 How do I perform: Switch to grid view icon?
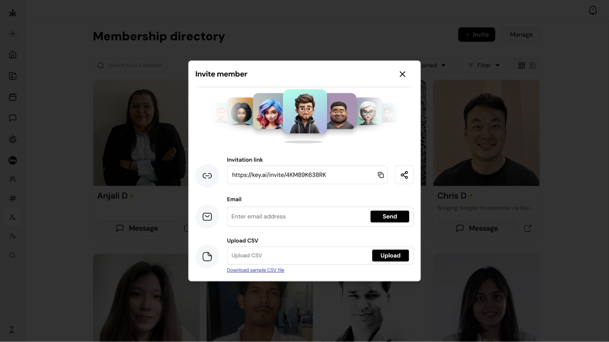click(521, 66)
